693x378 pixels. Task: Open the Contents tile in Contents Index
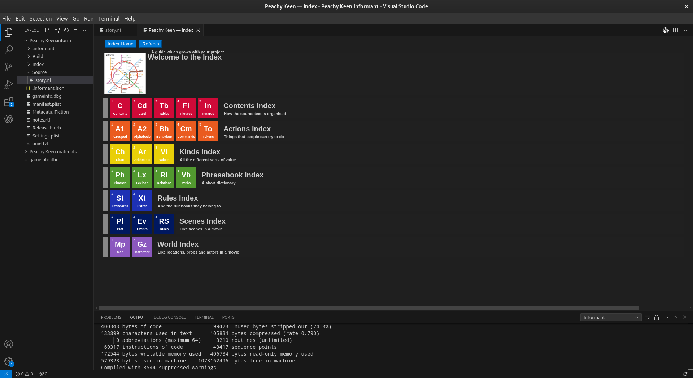[x=120, y=108]
